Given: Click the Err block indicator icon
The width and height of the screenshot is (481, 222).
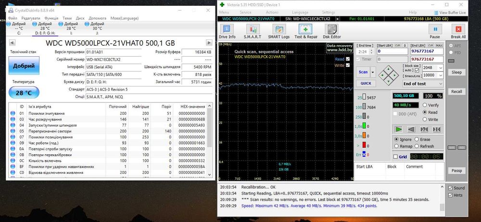Looking at the screenshot, I should coord(364,155).
